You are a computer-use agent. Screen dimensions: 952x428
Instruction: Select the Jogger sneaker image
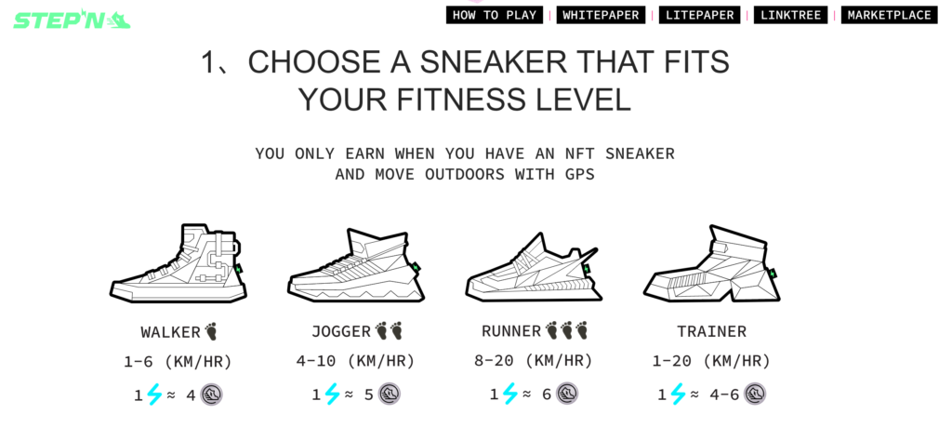click(x=356, y=265)
